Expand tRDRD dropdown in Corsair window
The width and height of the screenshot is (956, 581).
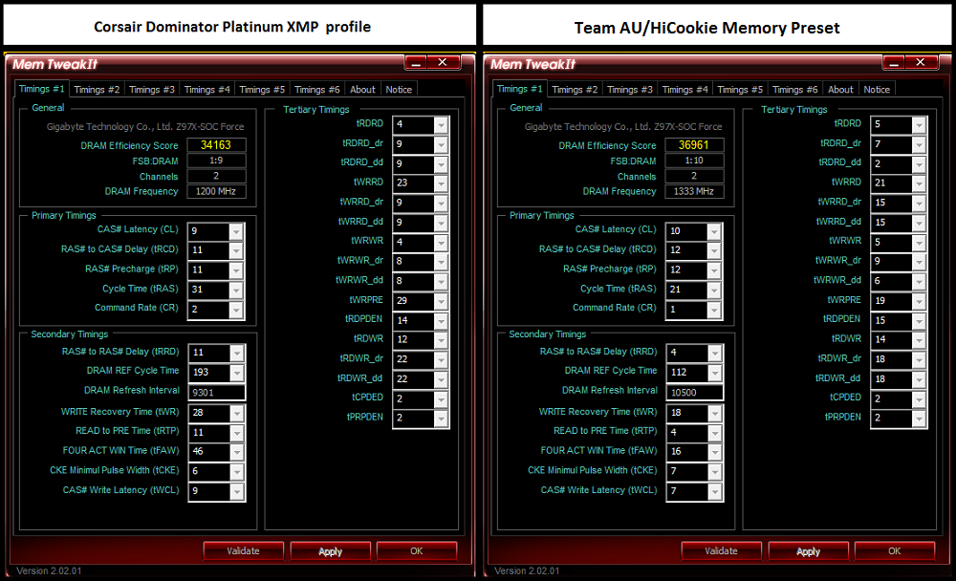point(441,124)
